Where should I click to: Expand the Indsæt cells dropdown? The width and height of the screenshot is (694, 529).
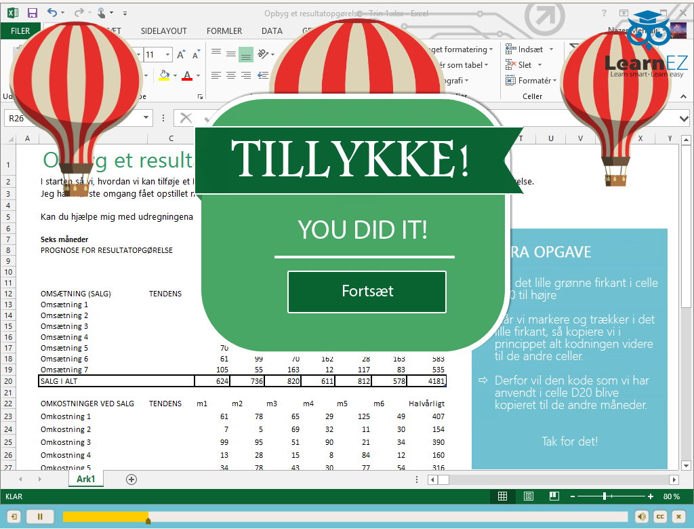[551, 50]
